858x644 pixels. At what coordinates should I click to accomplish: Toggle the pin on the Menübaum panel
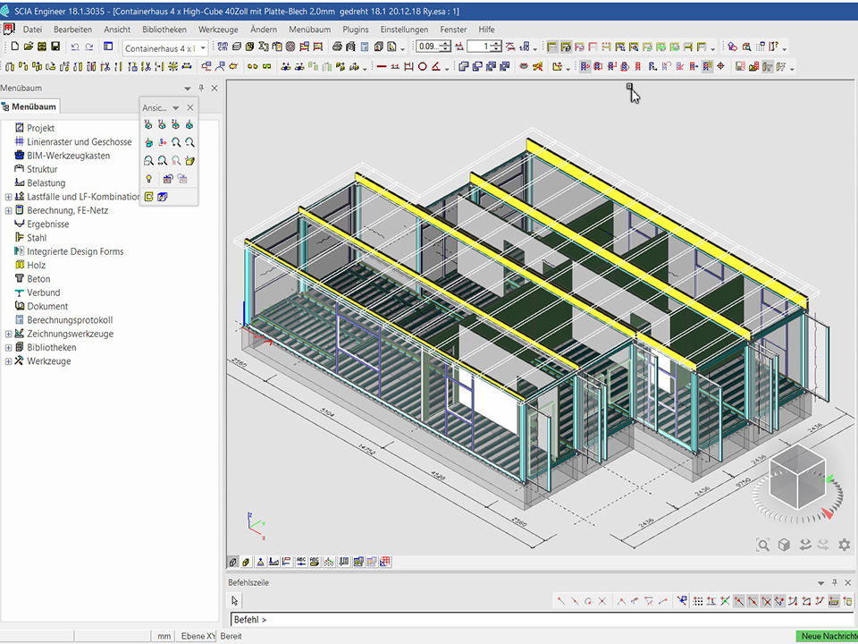point(201,88)
